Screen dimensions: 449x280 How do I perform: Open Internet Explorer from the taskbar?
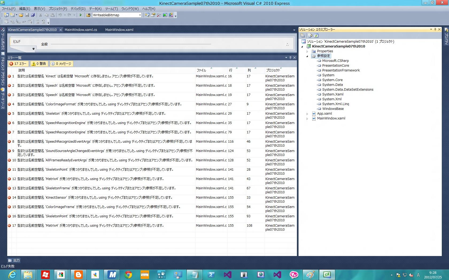coord(12,274)
